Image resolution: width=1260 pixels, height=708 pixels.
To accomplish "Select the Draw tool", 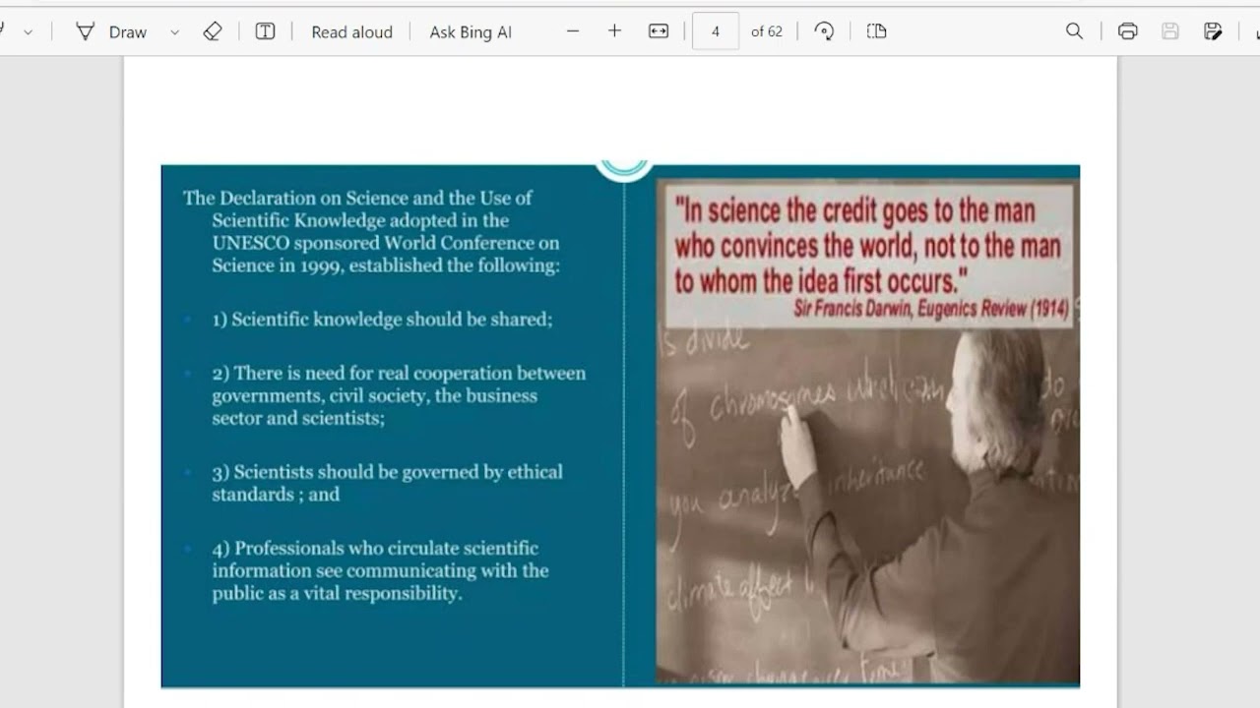I will point(111,31).
